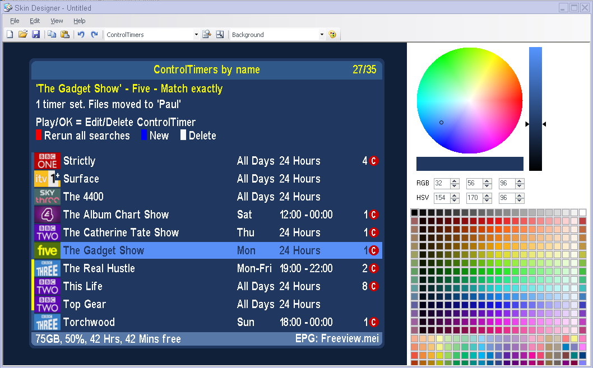Click the five logo for Gadget Show

[x=47, y=250]
